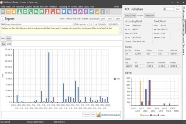Open the purple factory production icon
Screen dimensions: 186x124
(75, 12)
